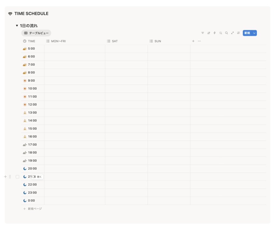
Task: Click the sun icon on 9:00 row
Action: [25, 81]
